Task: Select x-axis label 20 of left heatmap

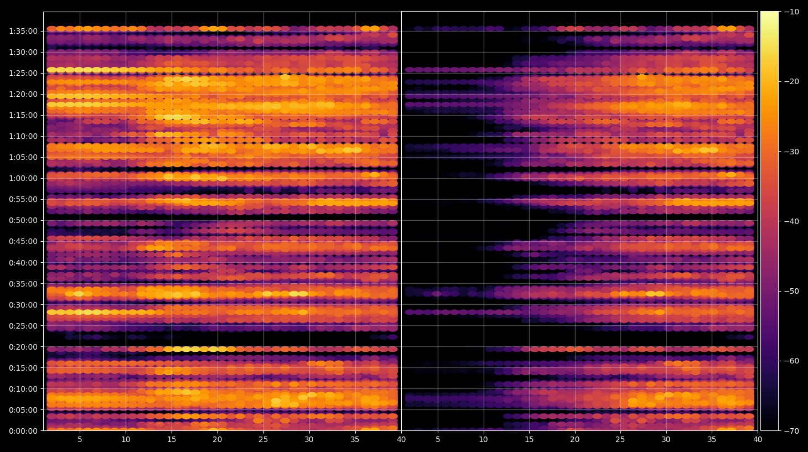Action: tap(217, 440)
